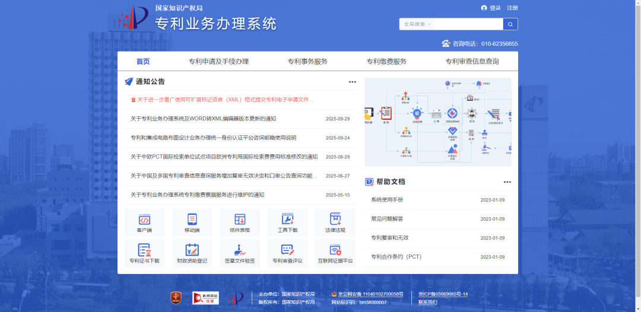Click the 010-62356655 phone number text
The height and width of the screenshot is (312, 641).
500,44
